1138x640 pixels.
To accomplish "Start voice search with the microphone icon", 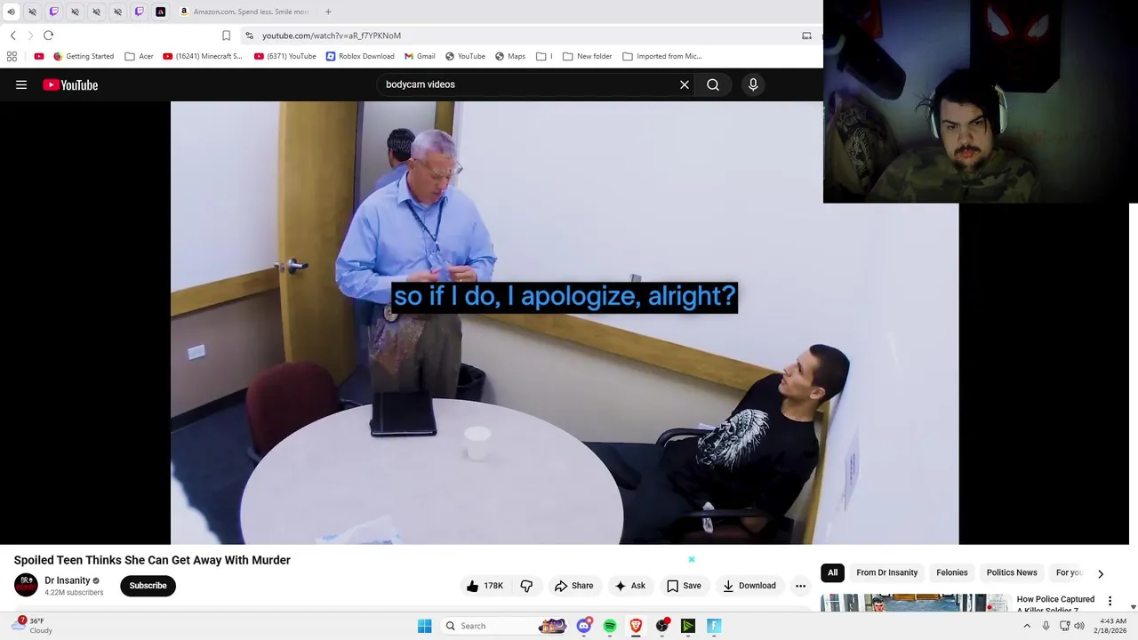I will pyautogui.click(x=753, y=84).
